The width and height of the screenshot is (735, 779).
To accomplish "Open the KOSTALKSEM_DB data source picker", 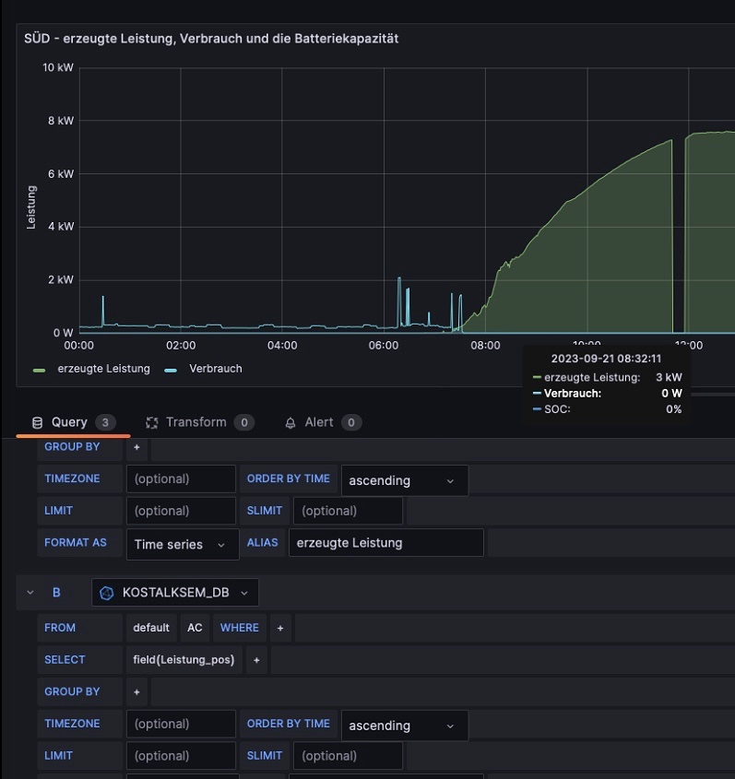I will (175, 593).
